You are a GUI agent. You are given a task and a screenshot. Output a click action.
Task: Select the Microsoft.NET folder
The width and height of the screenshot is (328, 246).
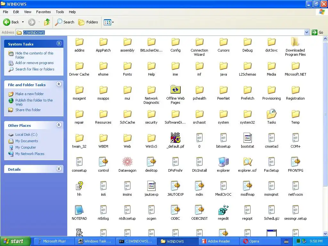(295, 66)
